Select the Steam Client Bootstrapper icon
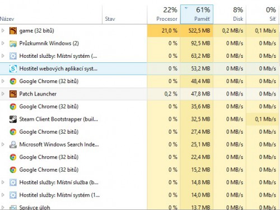Viewport: 280px width, 210px height. coord(13,119)
